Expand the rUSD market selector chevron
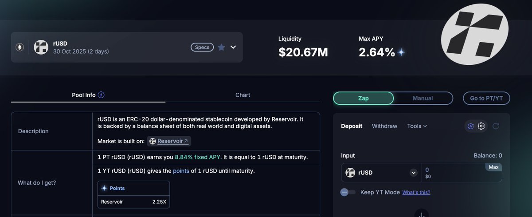532x217 pixels. [233, 47]
